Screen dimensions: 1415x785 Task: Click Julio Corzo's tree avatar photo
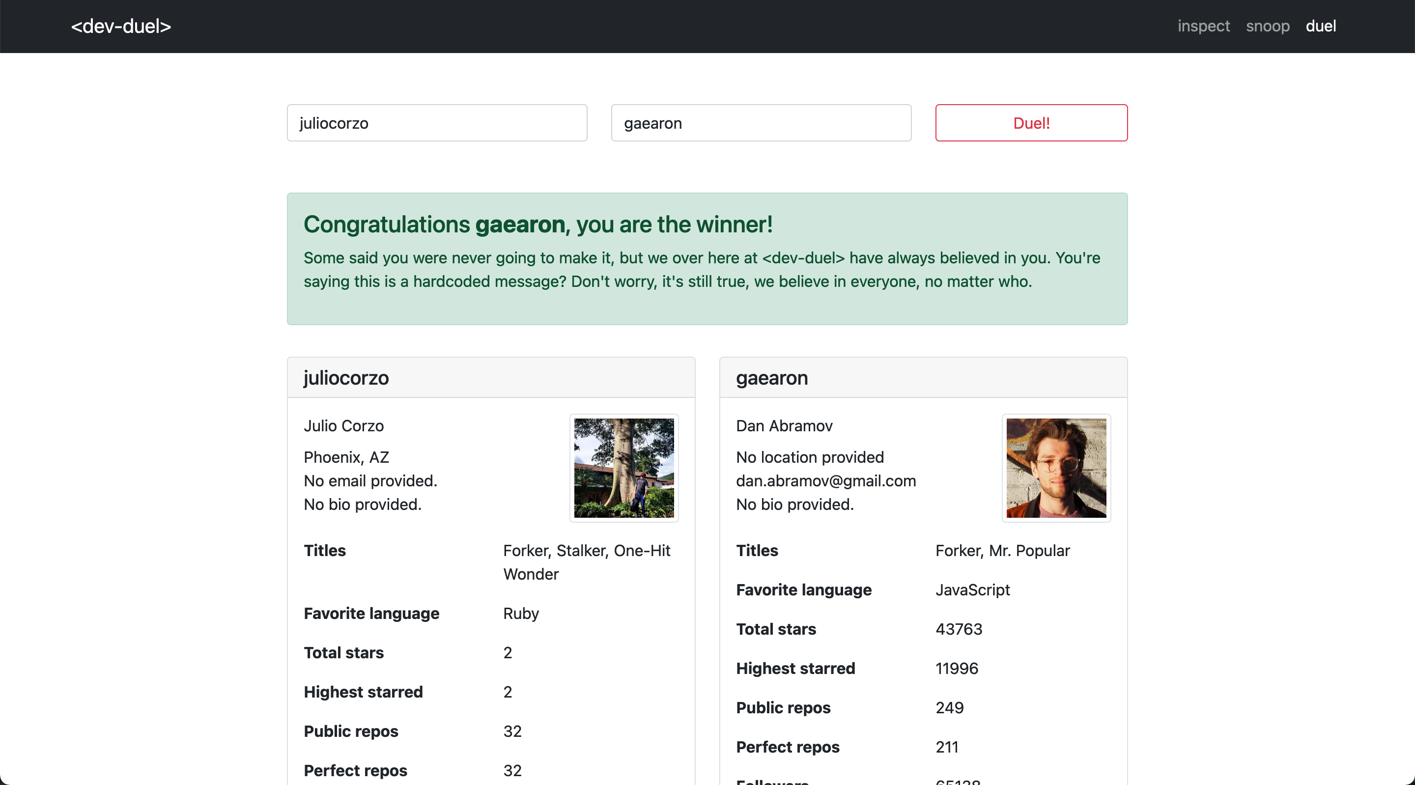tap(623, 468)
